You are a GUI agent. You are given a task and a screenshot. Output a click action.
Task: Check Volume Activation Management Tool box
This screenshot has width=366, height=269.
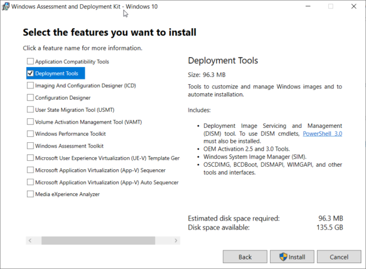pyautogui.click(x=30, y=121)
